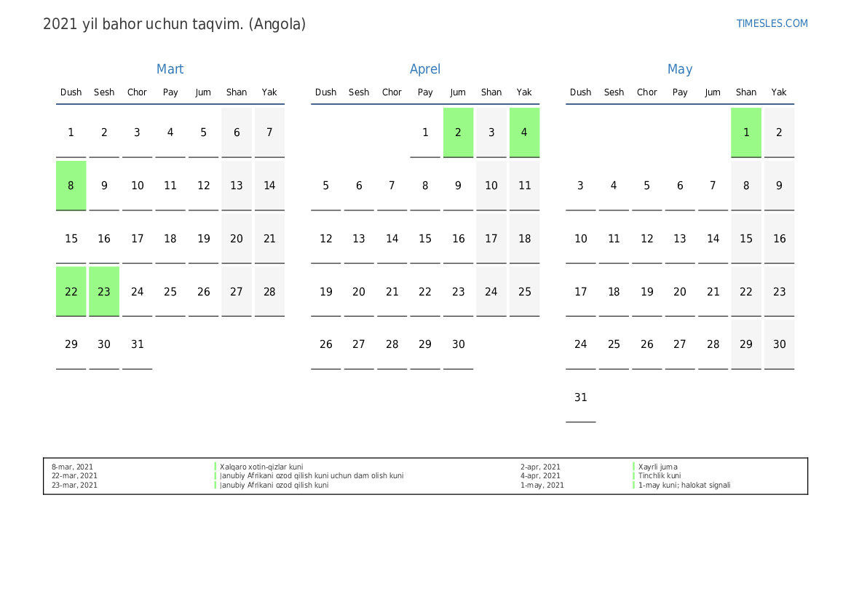Screen dimensions: 851x602
Task: Open the TIMESLES.COM link
Action: click(772, 23)
